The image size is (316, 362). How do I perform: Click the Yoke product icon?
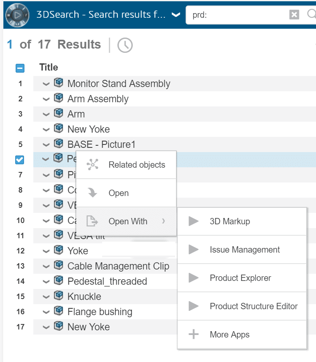point(58,250)
